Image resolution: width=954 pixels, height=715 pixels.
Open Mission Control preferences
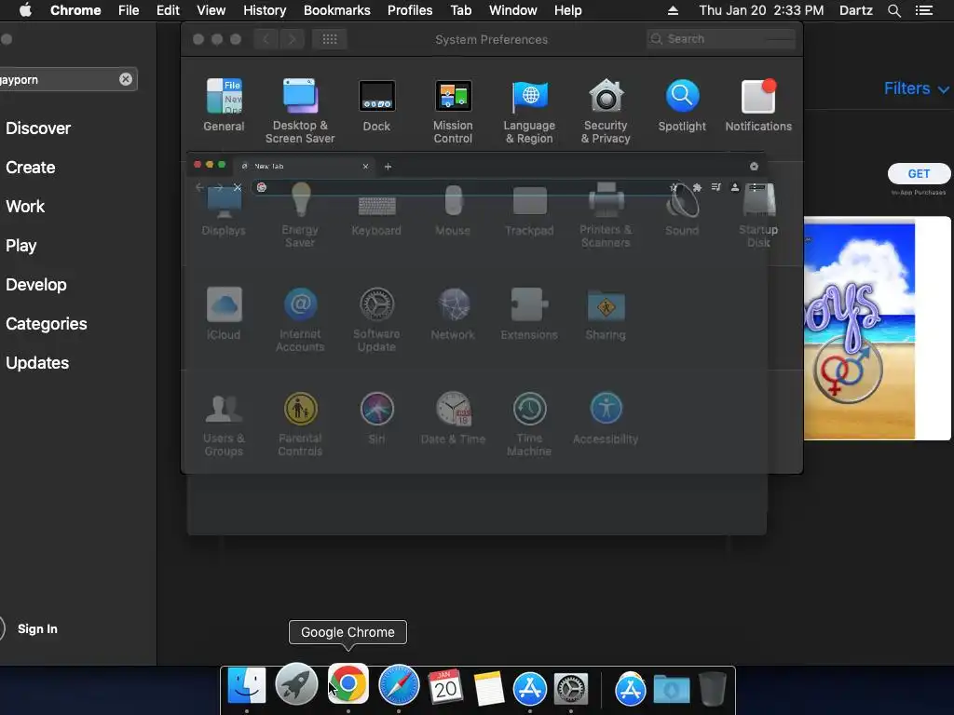tap(453, 111)
